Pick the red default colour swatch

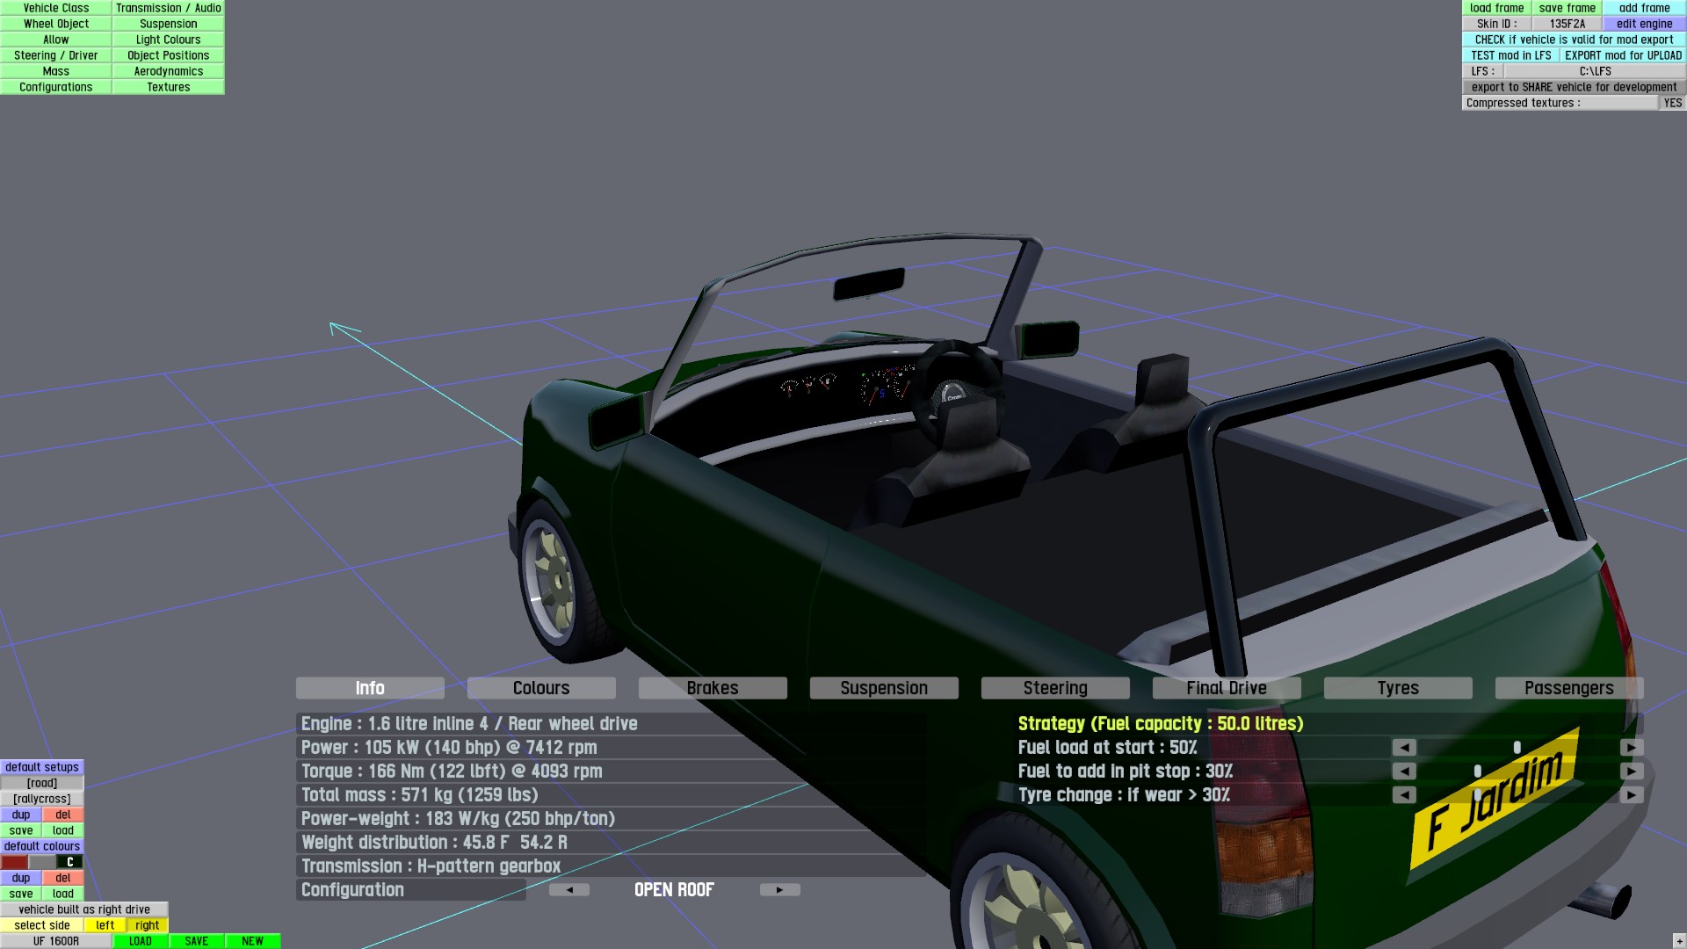point(14,862)
